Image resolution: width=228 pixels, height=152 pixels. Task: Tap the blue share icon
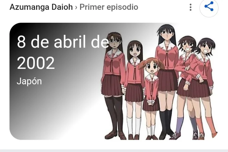(x=209, y=7)
